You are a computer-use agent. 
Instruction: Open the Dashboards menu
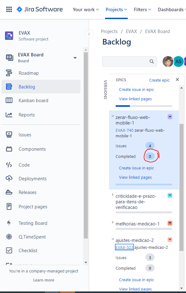click(172, 10)
